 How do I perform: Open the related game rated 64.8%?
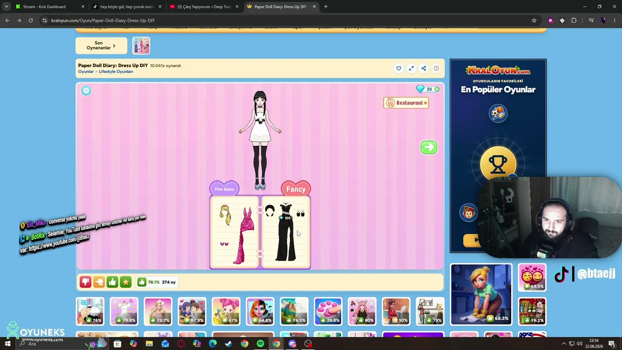pyautogui.click(x=260, y=311)
